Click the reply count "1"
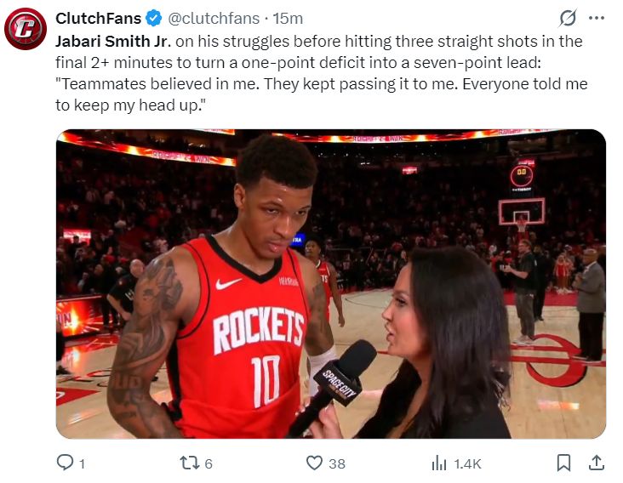Viewport: 623px width, 483px height. (x=83, y=463)
